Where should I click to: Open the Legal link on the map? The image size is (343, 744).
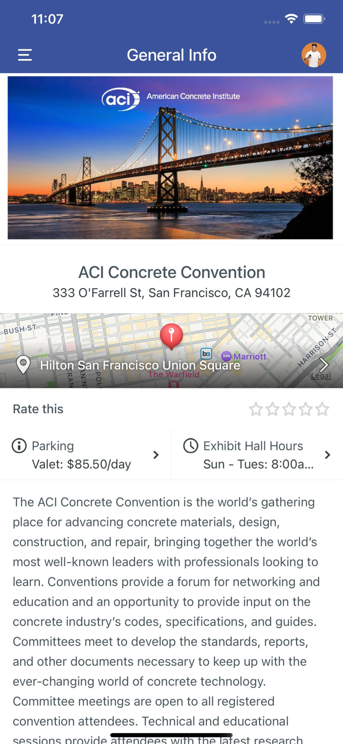tap(322, 376)
